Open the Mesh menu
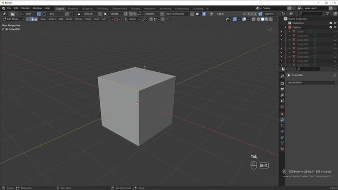 pyautogui.click(x=69, y=19)
